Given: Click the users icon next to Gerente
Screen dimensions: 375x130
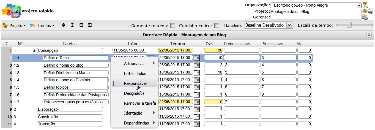Looking at the screenshot, I should [x=365, y=17].
